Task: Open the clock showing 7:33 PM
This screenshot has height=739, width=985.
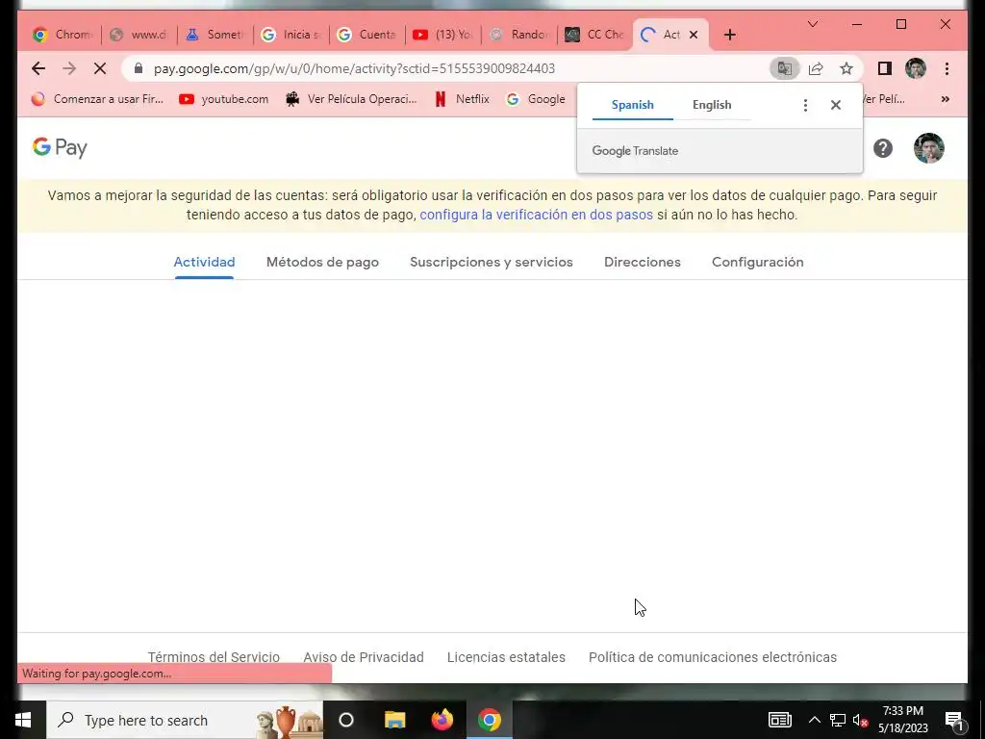Action: 903,720
